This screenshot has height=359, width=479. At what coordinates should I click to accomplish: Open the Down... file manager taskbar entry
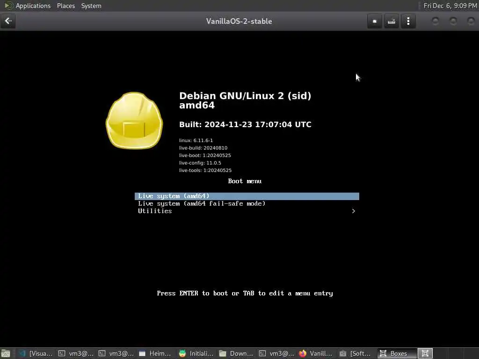tap(236, 353)
